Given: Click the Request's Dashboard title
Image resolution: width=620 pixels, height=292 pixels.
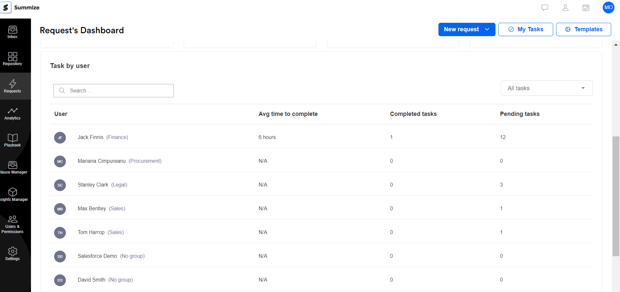Looking at the screenshot, I should pyautogui.click(x=82, y=30).
